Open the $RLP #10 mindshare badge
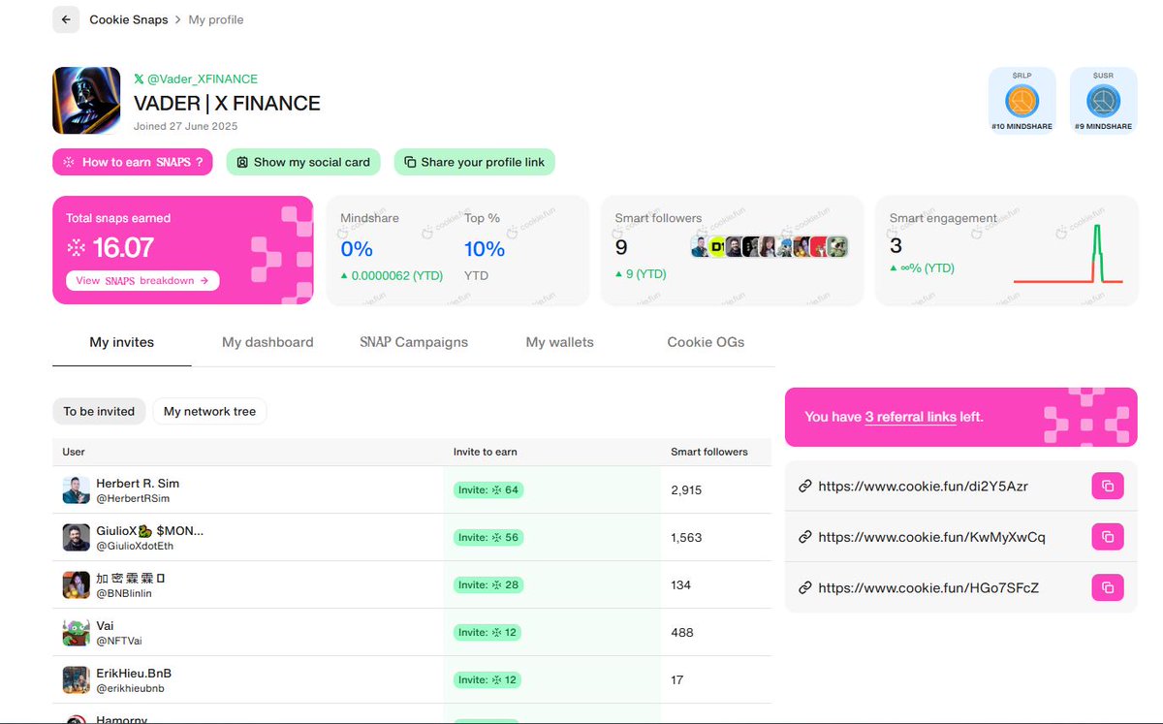Screen dimensions: 1163x724 click(x=1022, y=100)
